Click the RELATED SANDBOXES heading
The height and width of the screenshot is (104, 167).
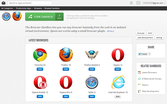tap(151, 66)
